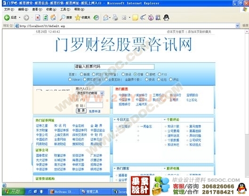Click the Refresh page icon
The image size is (249, 196).
coord(46,17)
